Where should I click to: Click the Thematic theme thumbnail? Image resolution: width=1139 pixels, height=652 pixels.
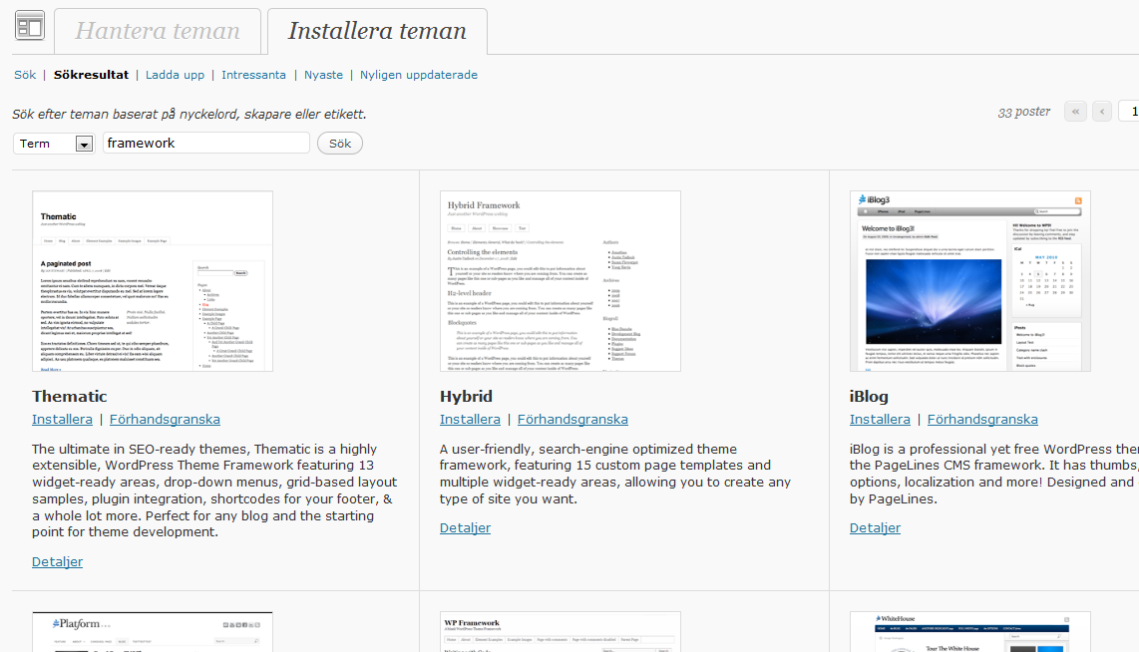(x=153, y=281)
